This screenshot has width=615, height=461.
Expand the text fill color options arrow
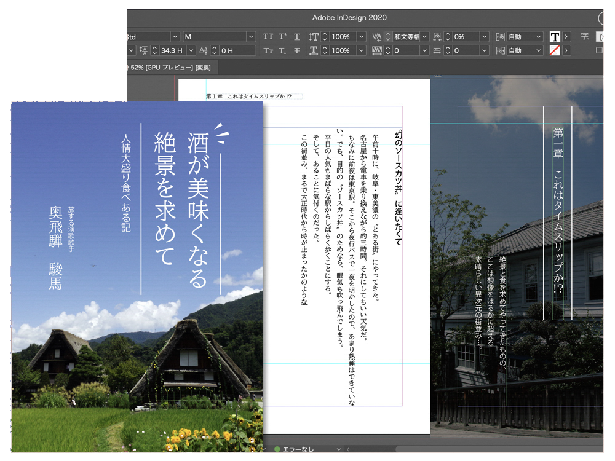pos(566,37)
